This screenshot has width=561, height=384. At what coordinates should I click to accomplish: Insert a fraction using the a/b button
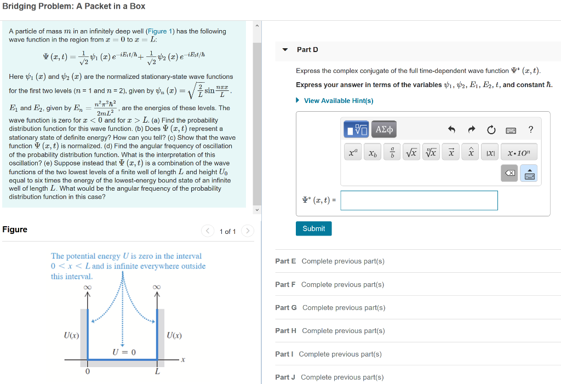coord(392,152)
